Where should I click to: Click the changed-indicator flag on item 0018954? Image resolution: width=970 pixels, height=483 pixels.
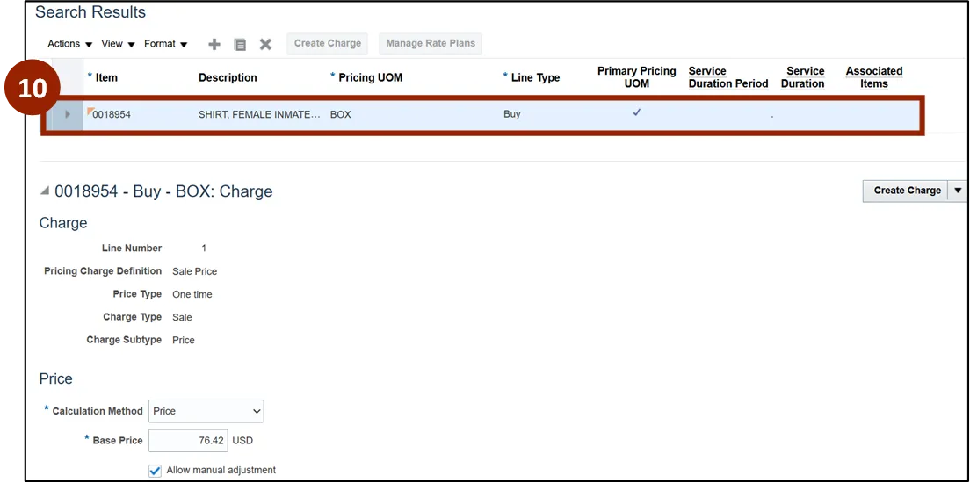coord(90,111)
